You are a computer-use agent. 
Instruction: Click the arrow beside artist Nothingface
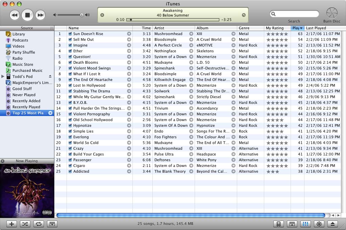pos(191,51)
